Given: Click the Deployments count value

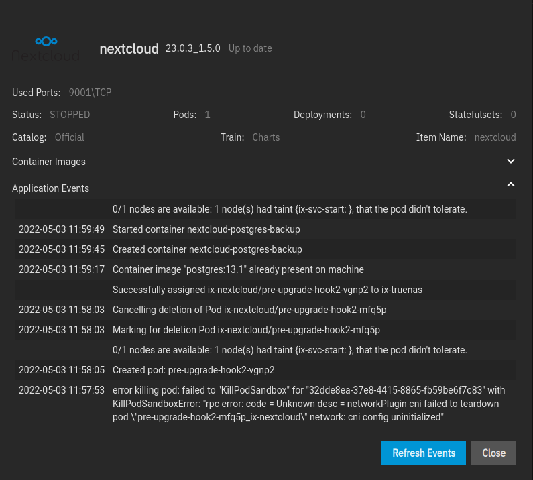Looking at the screenshot, I should [363, 115].
